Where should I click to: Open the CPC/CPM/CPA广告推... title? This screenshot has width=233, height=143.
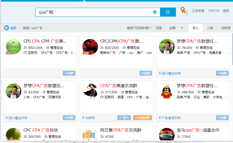[121, 41]
